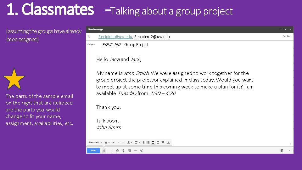Discard draft with the trash icon
302x170 pixels.
click(x=282, y=150)
